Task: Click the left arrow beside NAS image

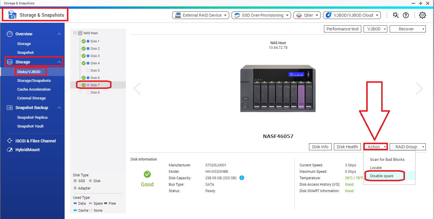Action: coord(137,89)
